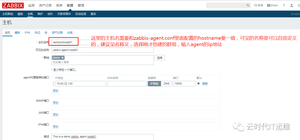The width and height of the screenshot is (300, 140).
Task: Click the top search input box
Action: tap(226, 5)
